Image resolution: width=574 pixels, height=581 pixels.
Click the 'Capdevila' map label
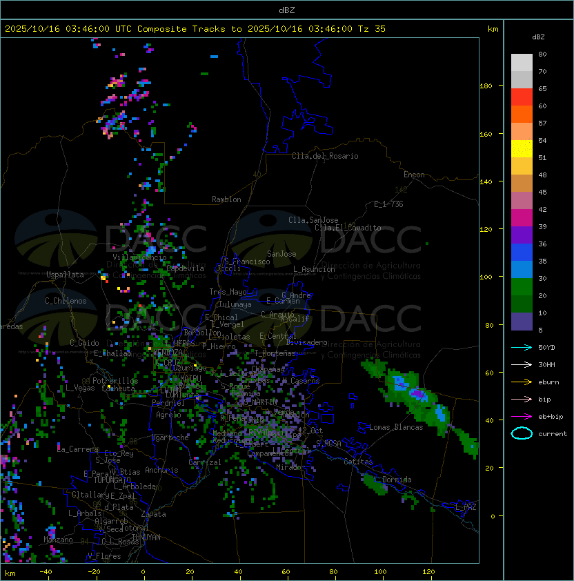tap(186, 268)
